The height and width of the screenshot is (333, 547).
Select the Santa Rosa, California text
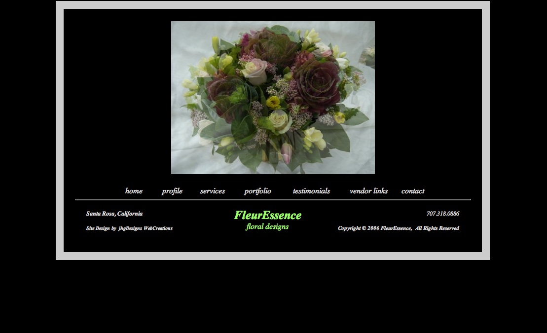114,214
